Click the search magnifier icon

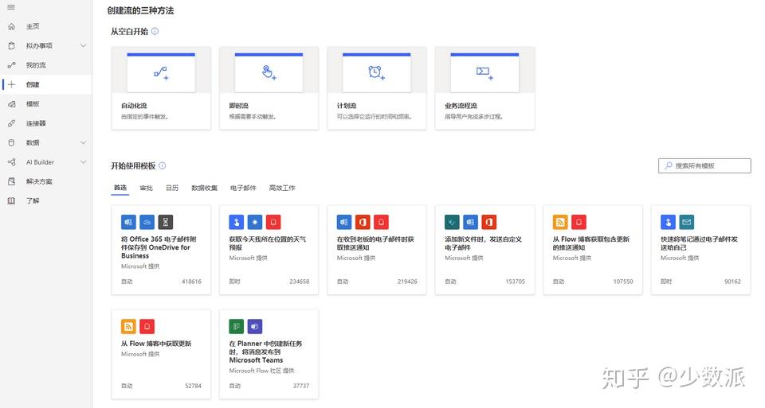[669, 165]
